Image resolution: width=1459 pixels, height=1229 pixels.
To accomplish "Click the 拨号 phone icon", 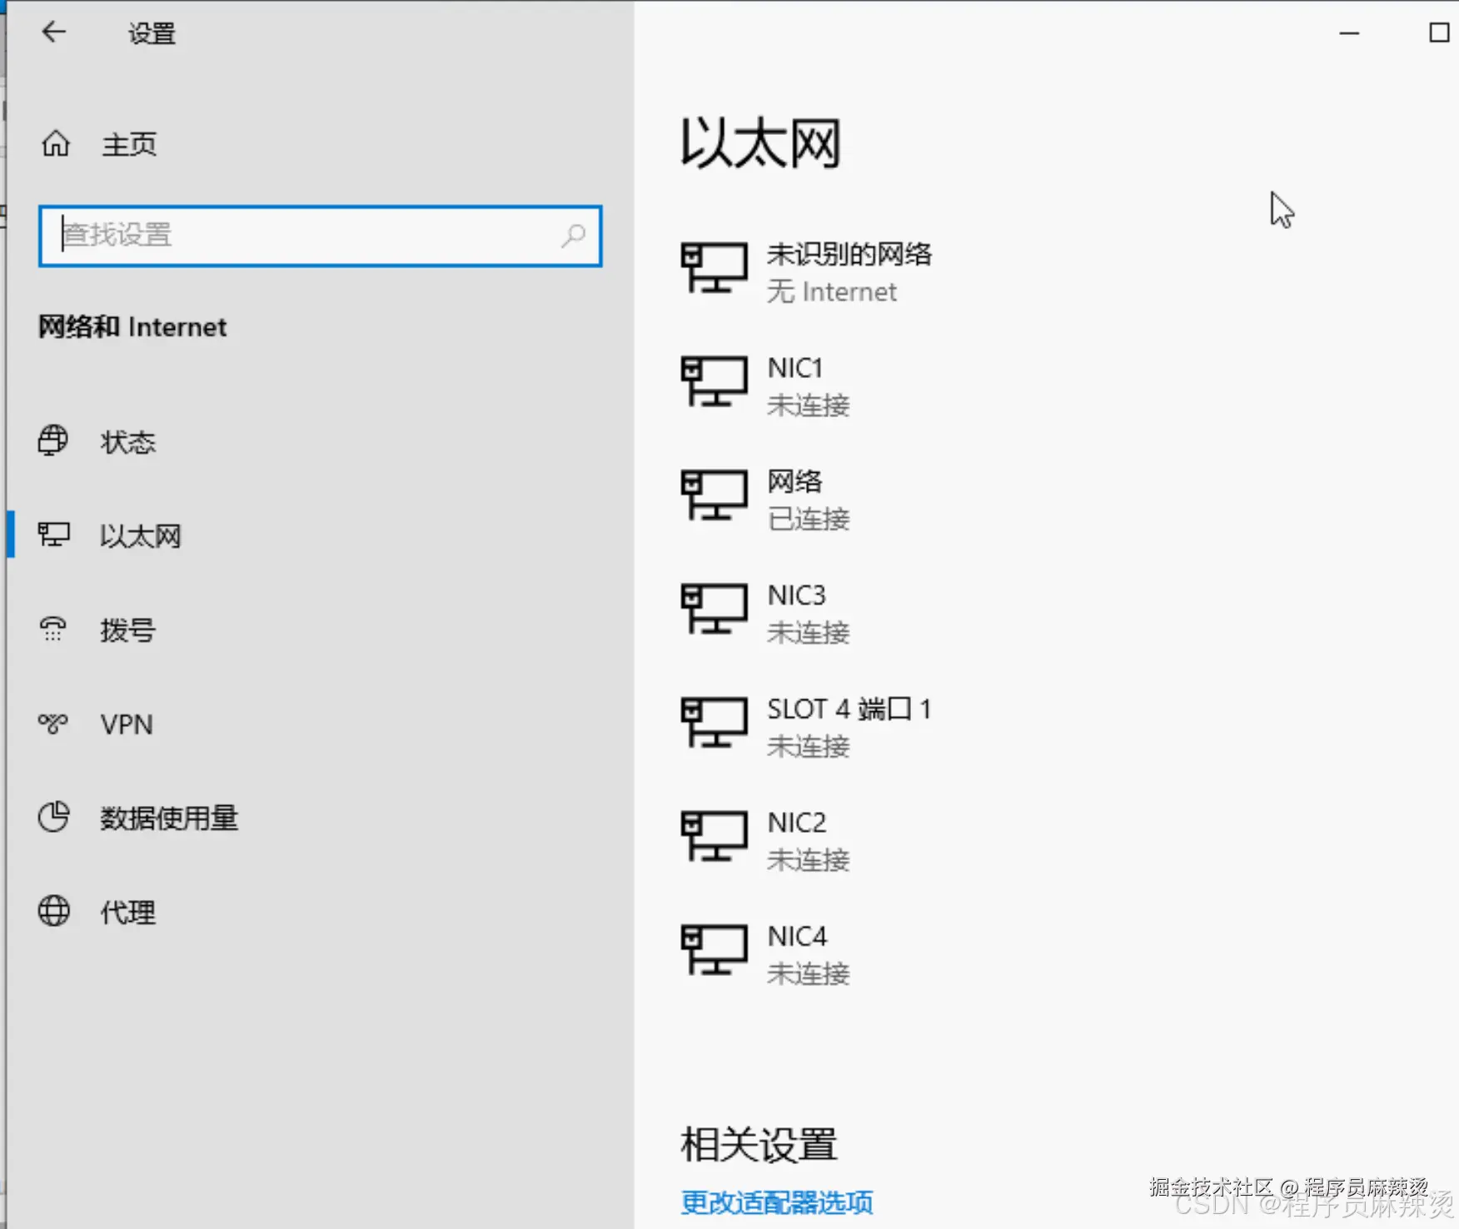I will pyautogui.click(x=52, y=629).
